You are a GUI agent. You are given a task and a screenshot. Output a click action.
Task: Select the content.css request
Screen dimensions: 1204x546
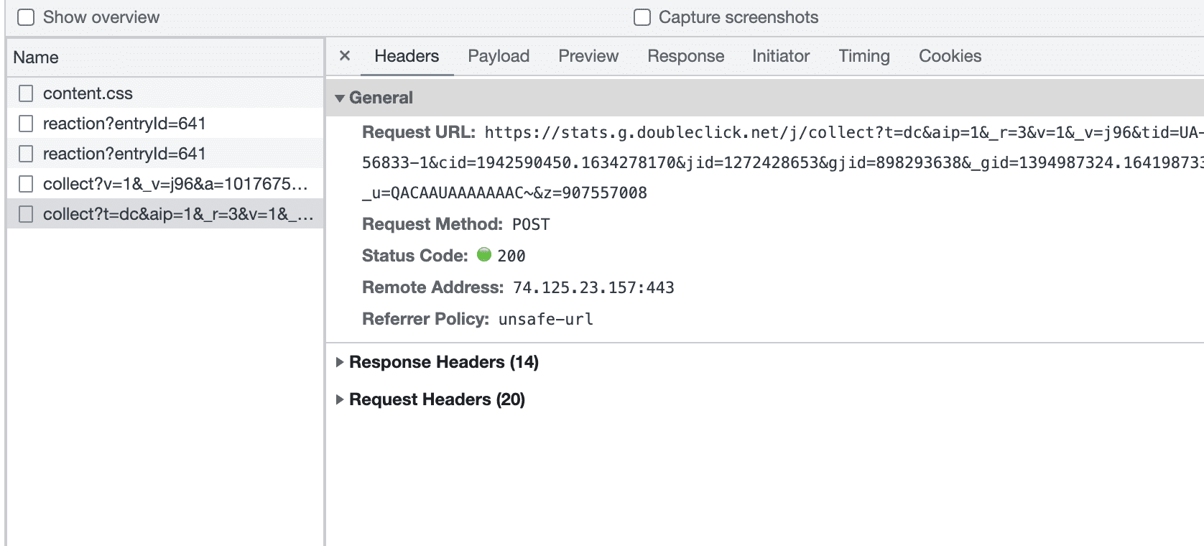coord(88,93)
